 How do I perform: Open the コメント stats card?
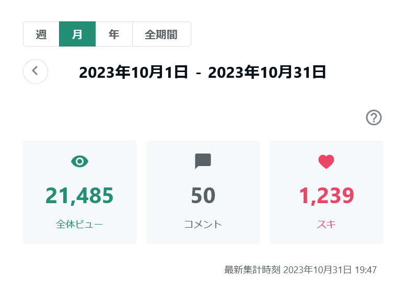203,192
